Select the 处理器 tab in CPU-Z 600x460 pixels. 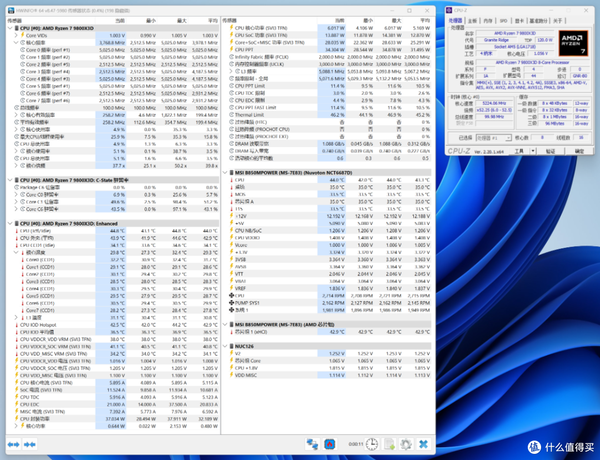click(456, 21)
